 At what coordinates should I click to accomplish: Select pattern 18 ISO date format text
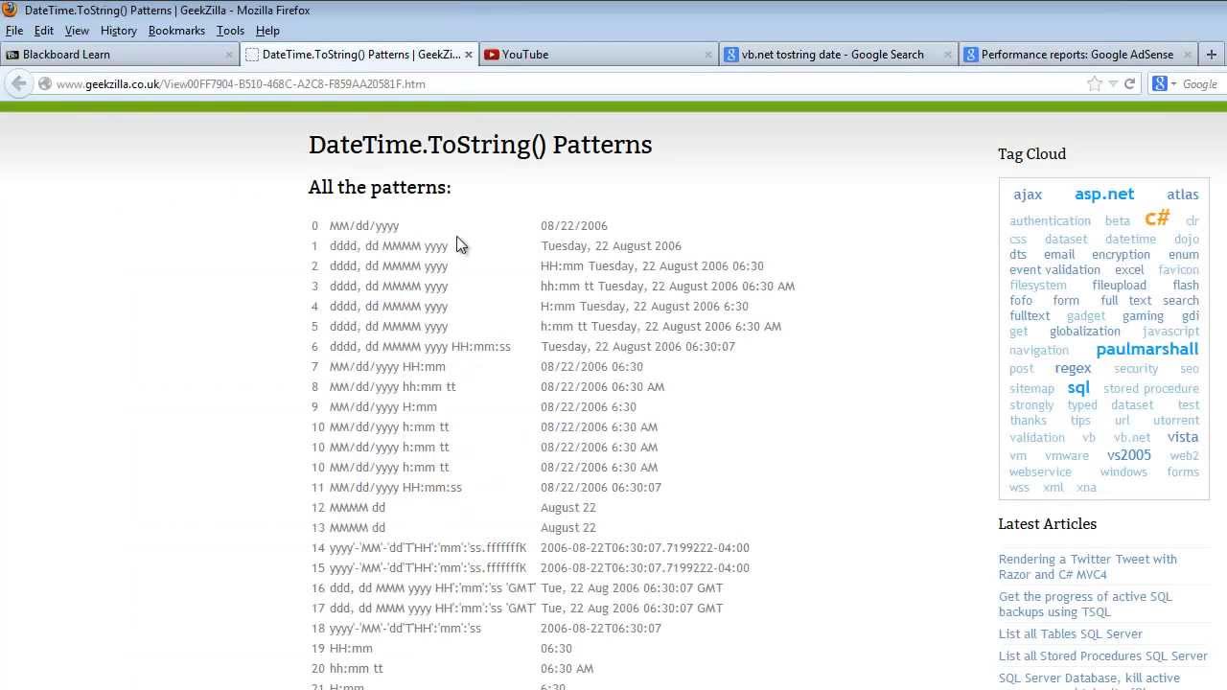[x=405, y=629]
